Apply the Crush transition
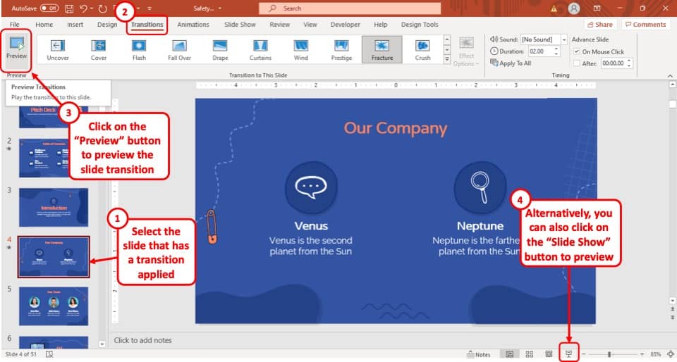 click(422, 50)
